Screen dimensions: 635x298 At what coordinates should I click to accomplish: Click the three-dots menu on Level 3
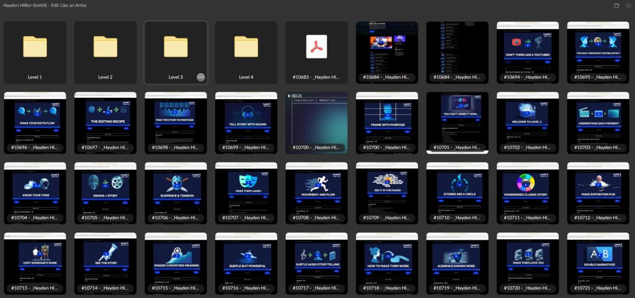coord(200,77)
